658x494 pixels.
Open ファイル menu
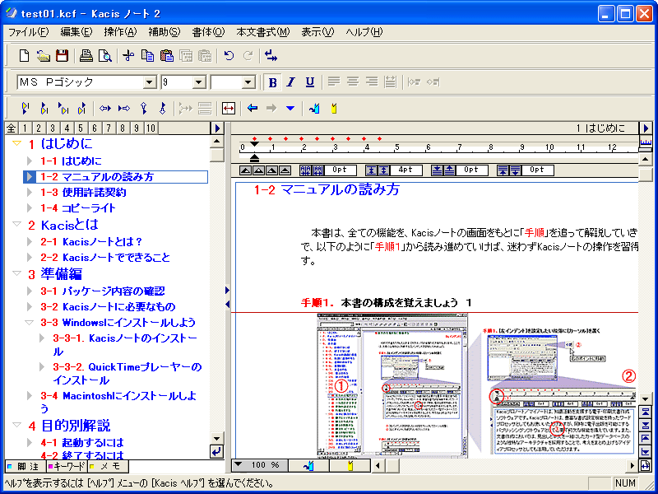pyautogui.click(x=29, y=32)
